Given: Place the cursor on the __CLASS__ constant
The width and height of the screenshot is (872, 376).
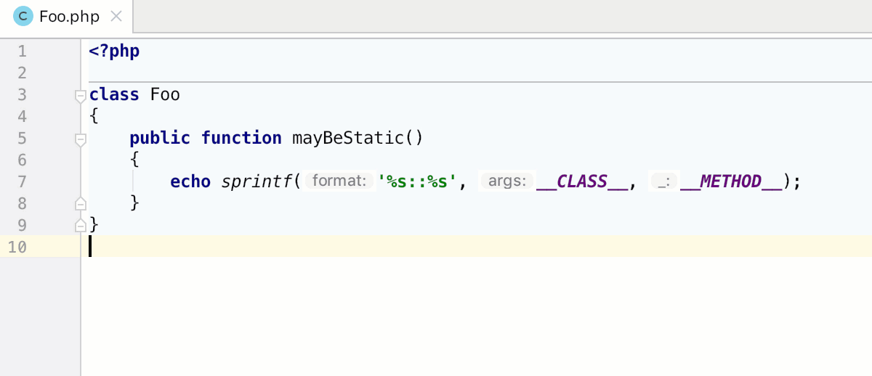Looking at the screenshot, I should (581, 181).
